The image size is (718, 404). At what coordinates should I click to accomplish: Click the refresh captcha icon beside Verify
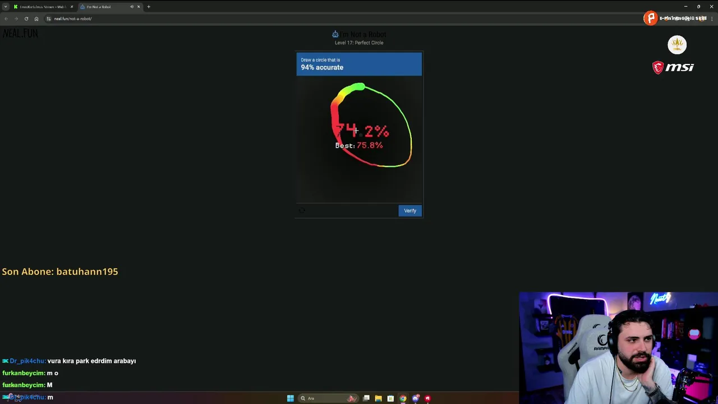(x=302, y=210)
